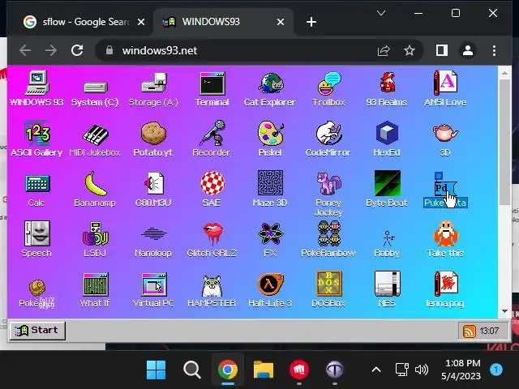Open the Byte Beat icon
The width and height of the screenshot is (519, 389).
pyautogui.click(x=387, y=183)
